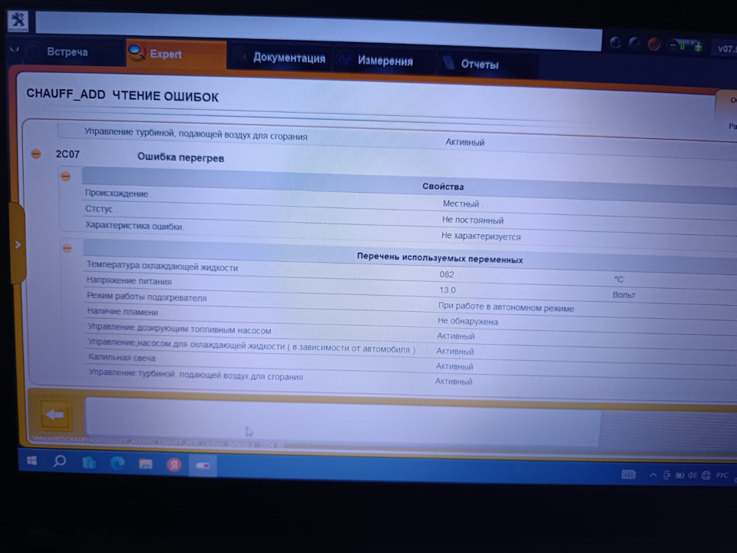Click the minus zoom icon in top bar
Image resolution: width=737 pixels, height=553 pixels.
point(673,45)
